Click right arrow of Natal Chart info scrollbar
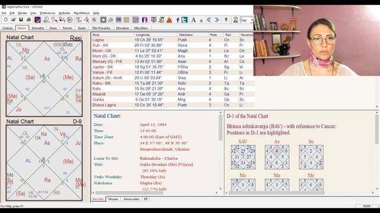Viewport: 380px width, 213px height. (x=216, y=193)
